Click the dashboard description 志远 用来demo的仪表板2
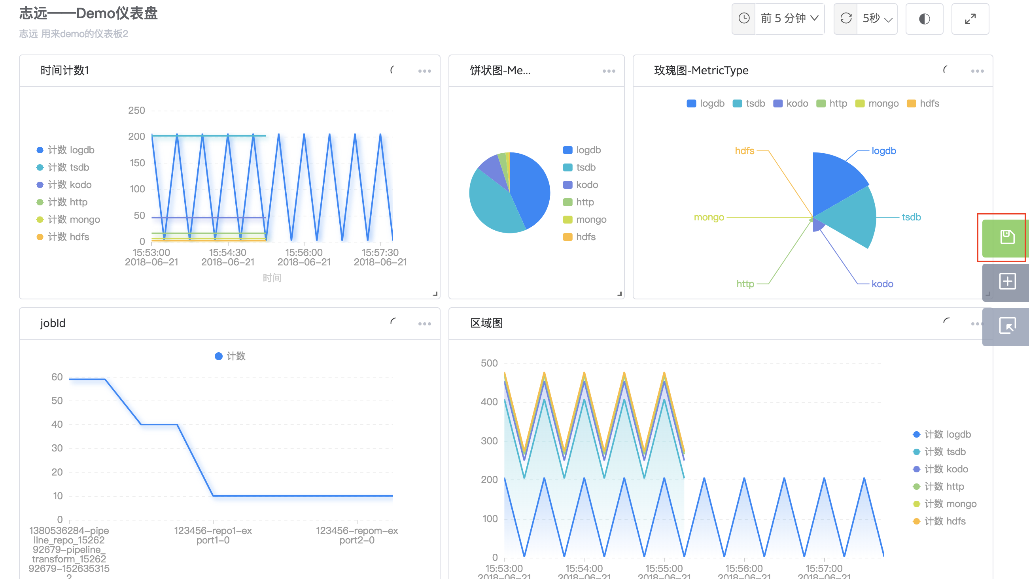 coord(74,34)
